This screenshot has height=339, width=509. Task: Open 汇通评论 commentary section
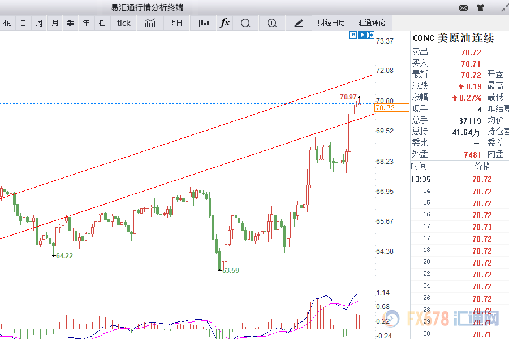tap(372, 23)
